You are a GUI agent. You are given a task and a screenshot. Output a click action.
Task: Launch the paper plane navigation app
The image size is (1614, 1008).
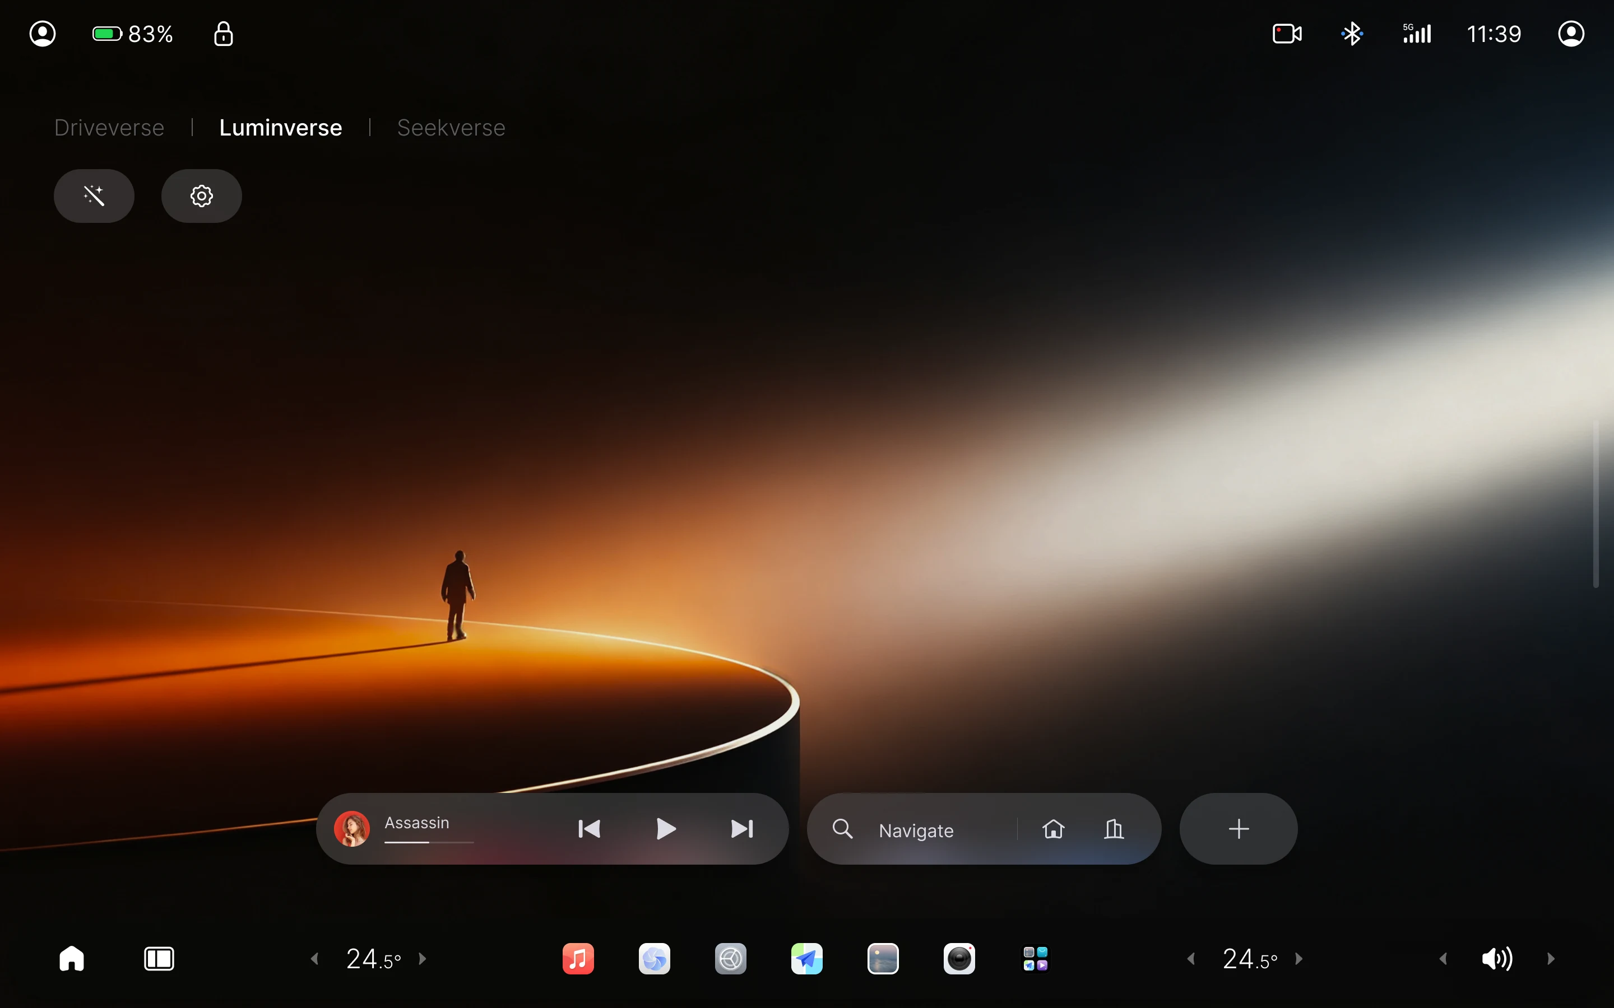coord(806,959)
